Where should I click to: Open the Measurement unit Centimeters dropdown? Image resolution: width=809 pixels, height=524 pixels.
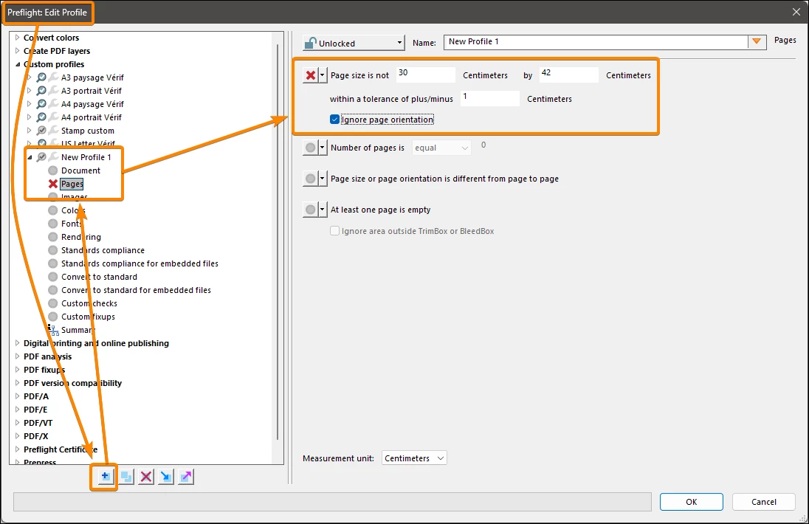point(414,458)
